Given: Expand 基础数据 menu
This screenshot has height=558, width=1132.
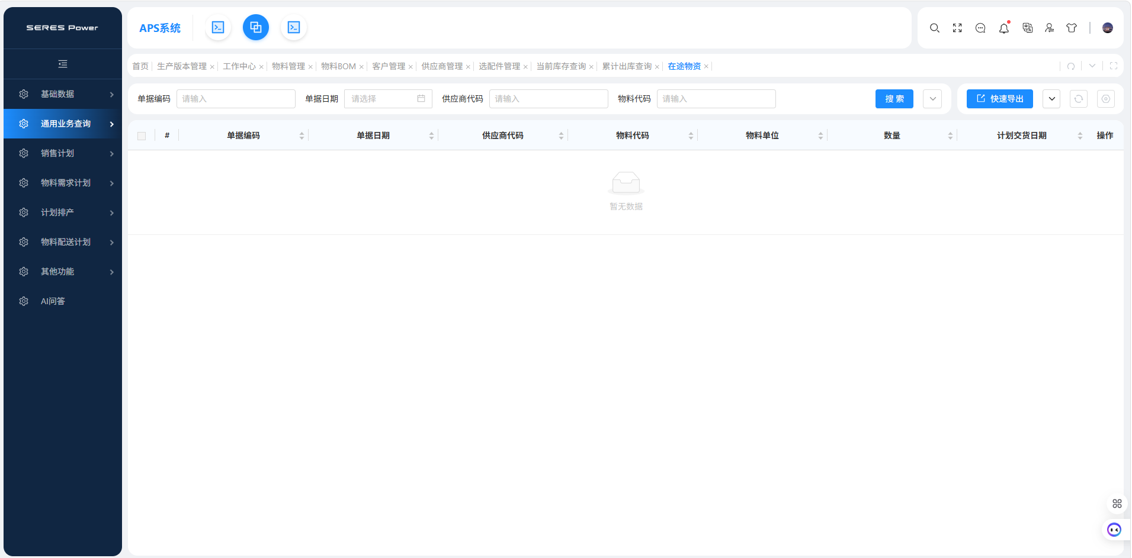Looking at the screenshot, I should [62, 94].
